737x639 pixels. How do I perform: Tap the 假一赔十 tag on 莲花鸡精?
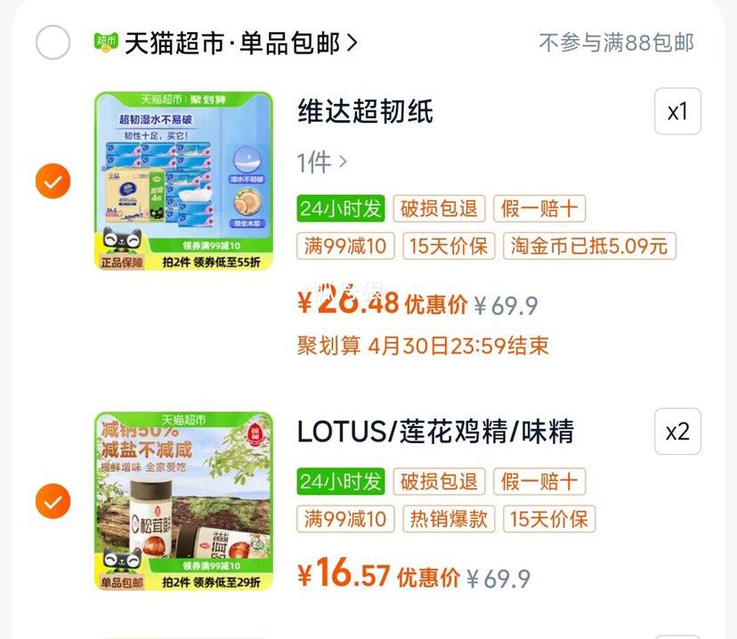(x=539, y=481)
